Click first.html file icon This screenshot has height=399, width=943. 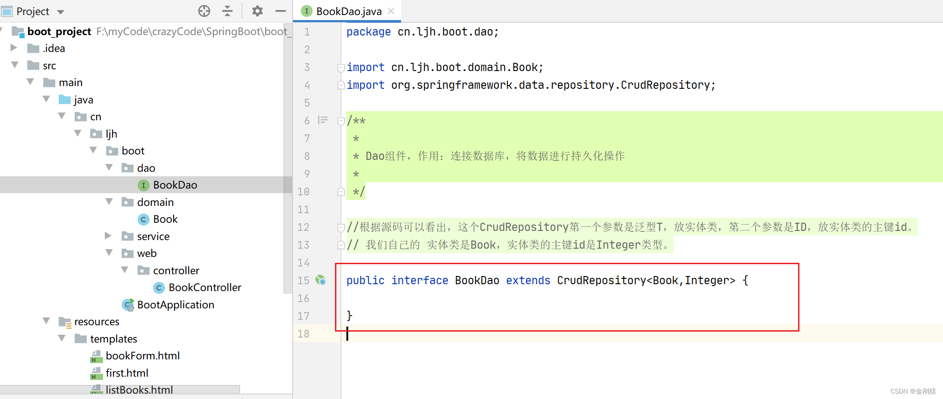pyautogui.click(x=96, y=373)
